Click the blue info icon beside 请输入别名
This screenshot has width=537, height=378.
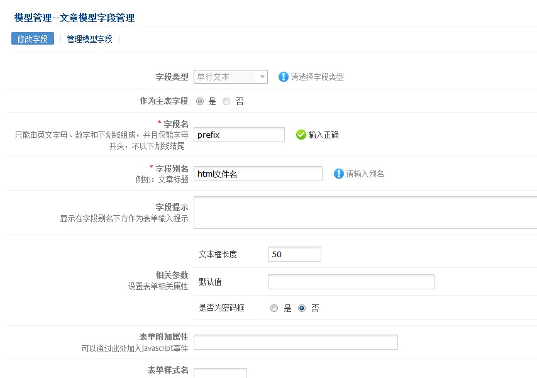(x=338, y=174)
